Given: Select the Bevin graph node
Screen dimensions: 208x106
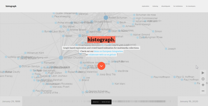Looking at the screenshot, I should pyautogui.click(x=80, y=36).
